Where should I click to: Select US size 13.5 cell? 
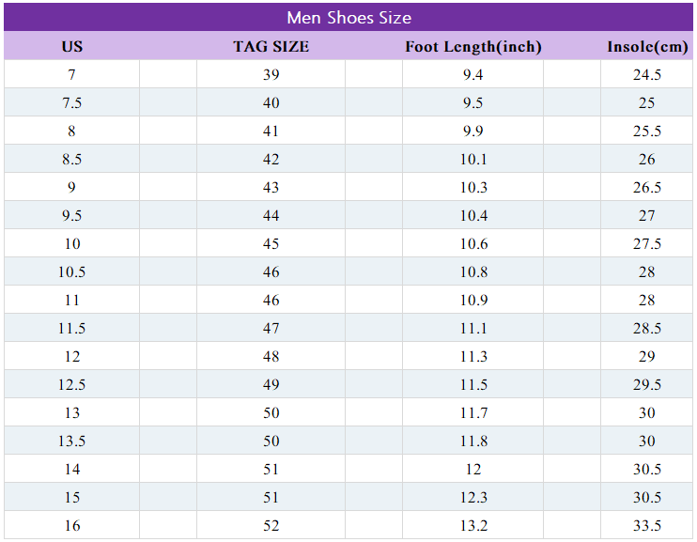pos(72,441)
